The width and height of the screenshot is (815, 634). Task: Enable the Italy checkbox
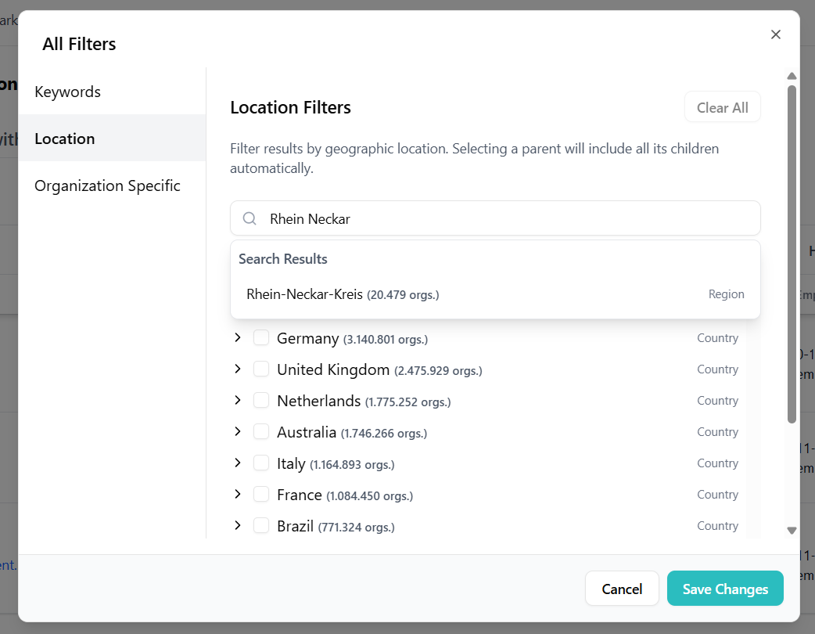(261, 463)
